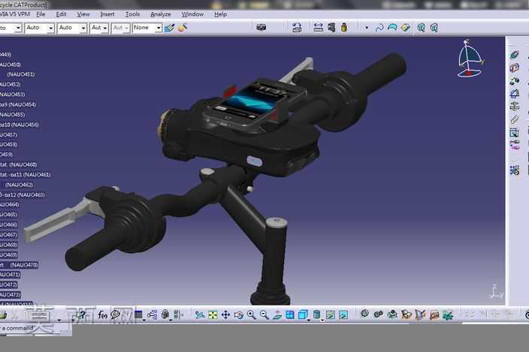The height and width of the screenshot is (352, 529).
Task: Click the first teal cube search icon
Action: (x=421, y=28)
